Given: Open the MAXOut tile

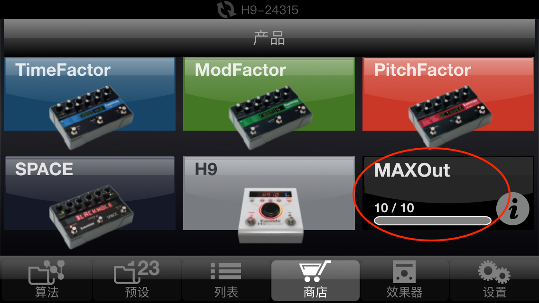Looking at the screenshot, I should click(x=448, y=193).
